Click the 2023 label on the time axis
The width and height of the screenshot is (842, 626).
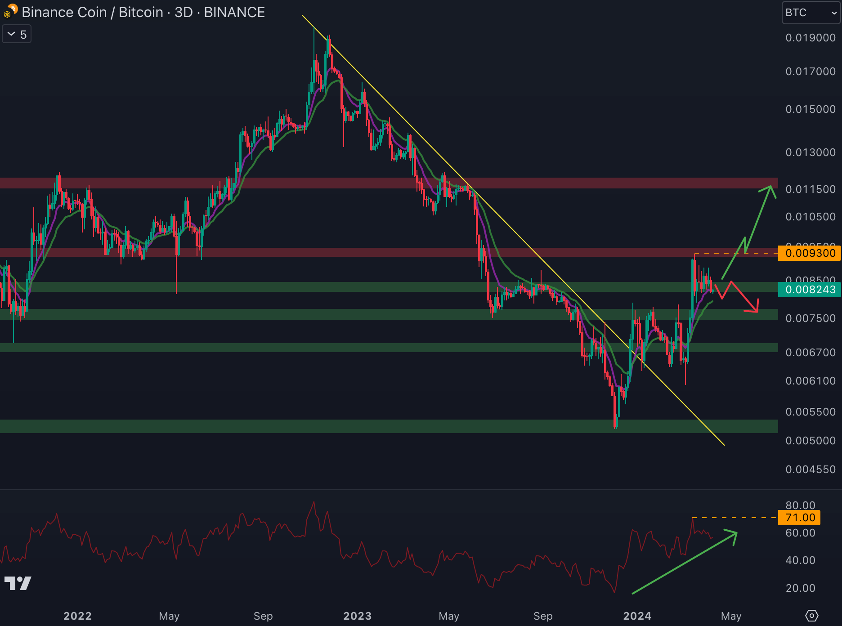tap(357, 616)
